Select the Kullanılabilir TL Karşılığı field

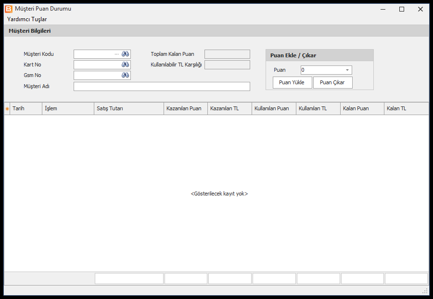(x=227, y=65)
